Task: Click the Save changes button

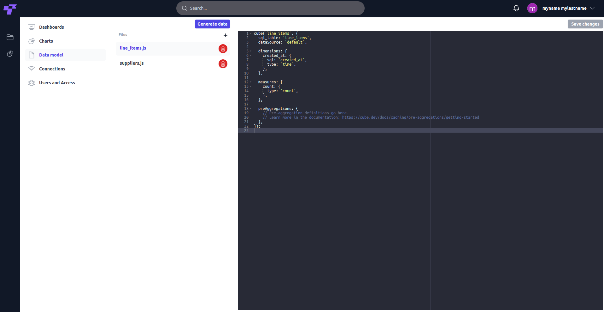Action: click(x=585, y=24)
